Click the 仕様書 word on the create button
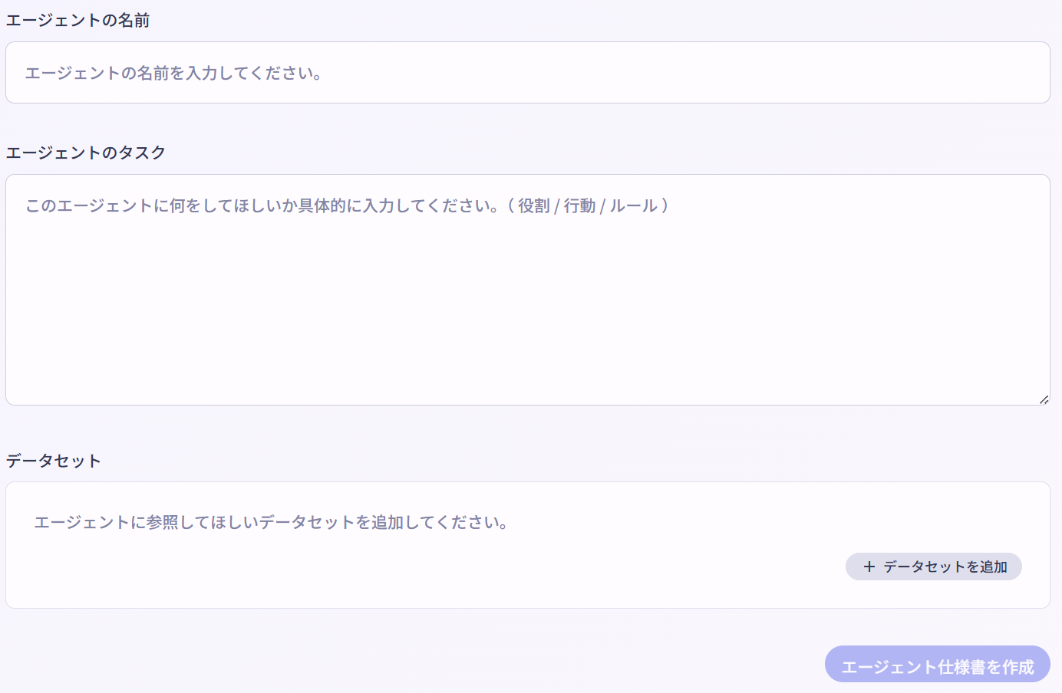Viewport: 1062px width, 693px height. coord(961,667)
